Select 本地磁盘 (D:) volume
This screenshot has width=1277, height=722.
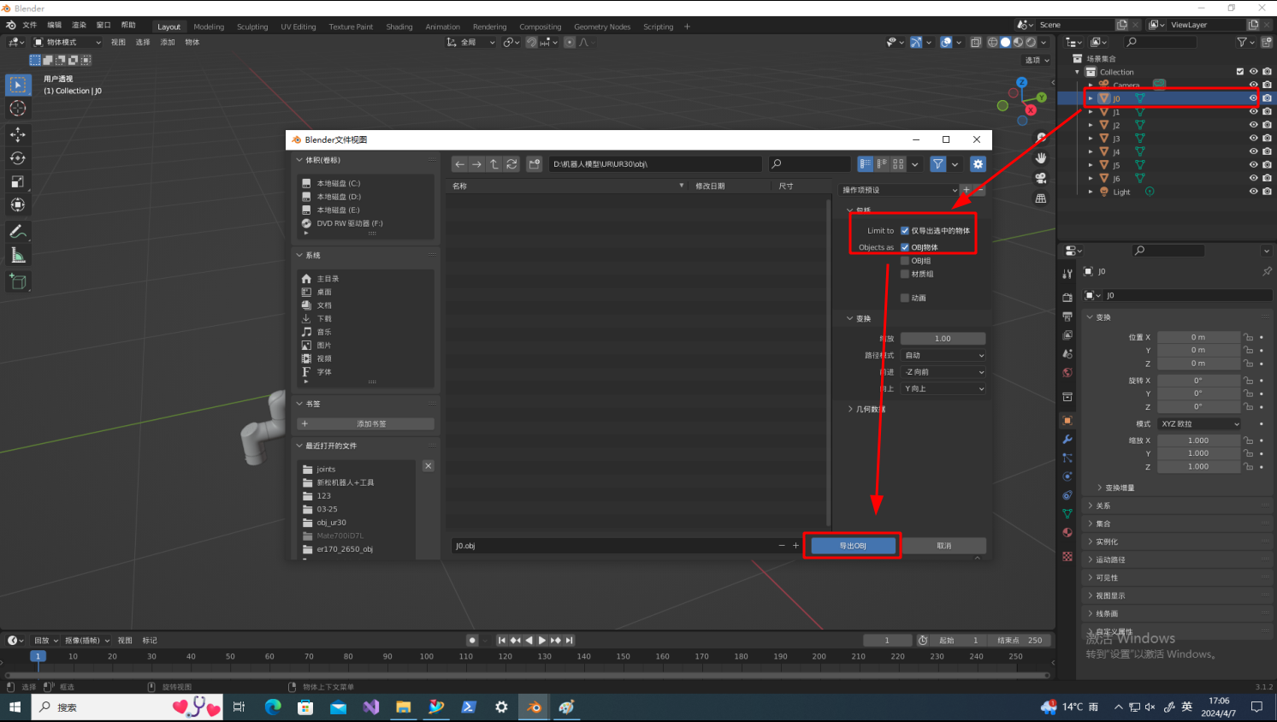[338, 197]
